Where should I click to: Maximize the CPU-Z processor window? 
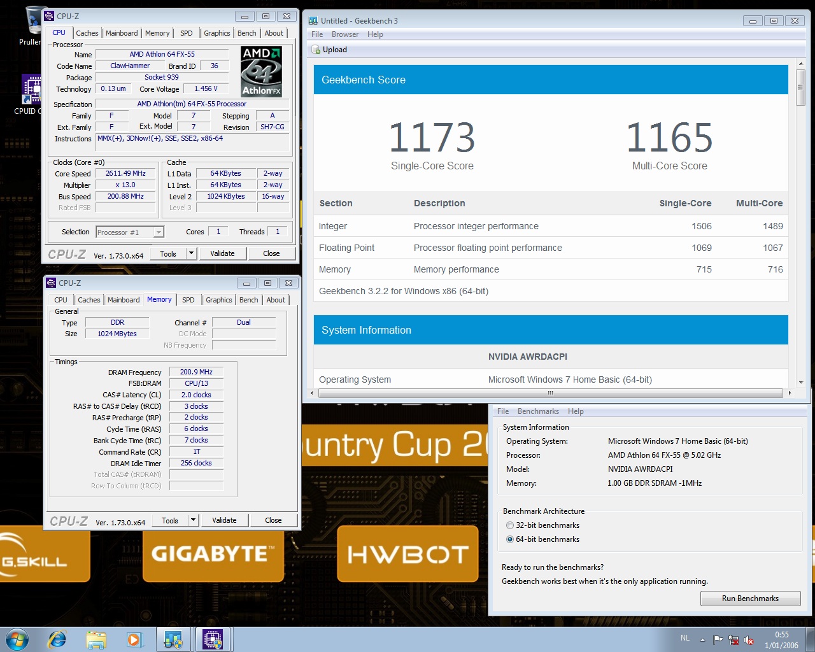pos(266,17)
